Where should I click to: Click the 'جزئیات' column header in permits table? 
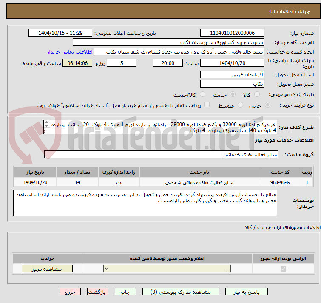(47, 259)
